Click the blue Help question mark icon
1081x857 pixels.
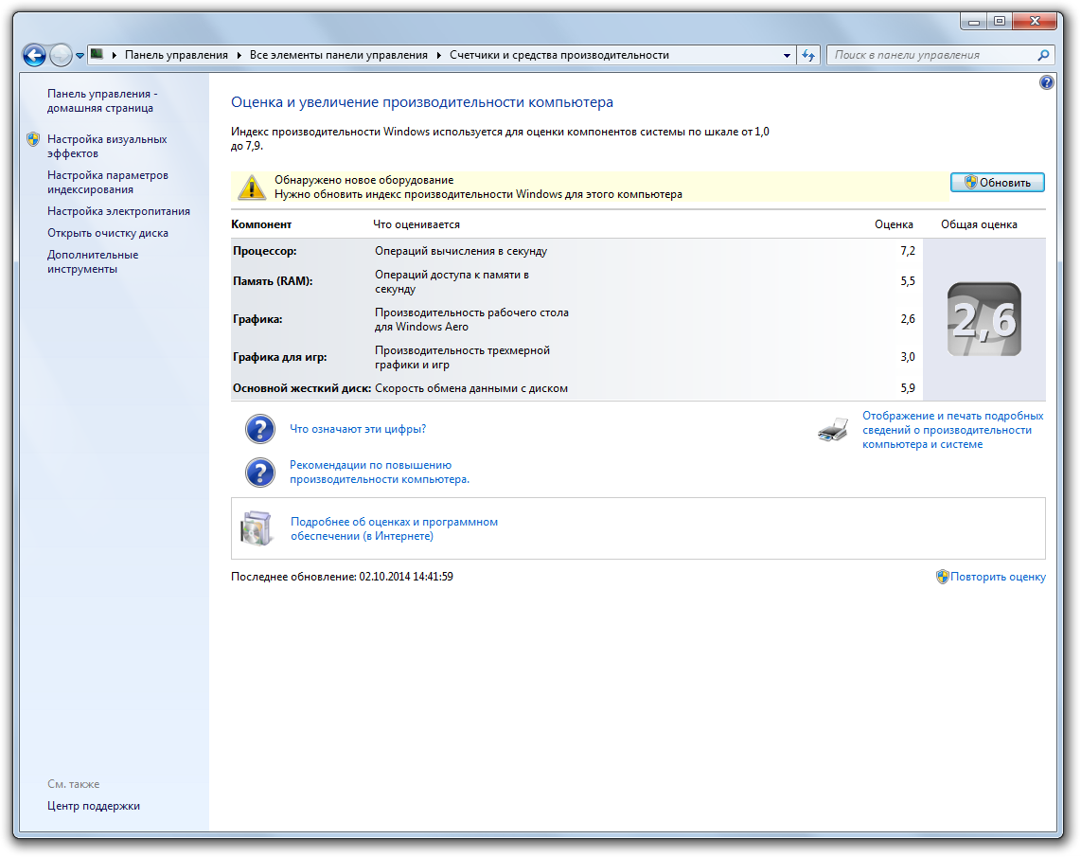coord(1046,82)
